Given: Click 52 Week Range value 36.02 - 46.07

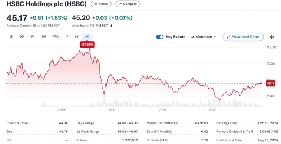Looking at the screenshot, I should tap(128, 132).
